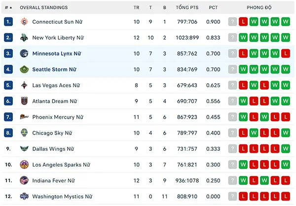Click the question-mark form badge for Seattle Storm
The height and width of the screenshot is (206, 296).
pyautogui.click(x=232, y=69)
